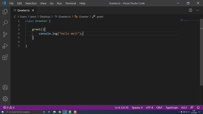Image resolution: width=203 pixels, height=114 pixels.
Task: Open the File menu
Action: point(11,3)
